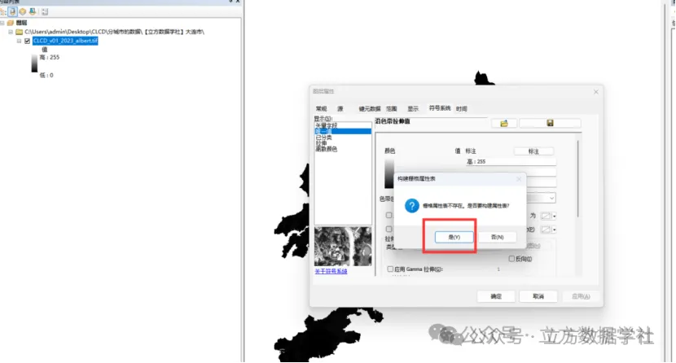Click the grayscale legend ramp in the table of contents

(34, 63)
